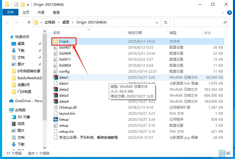Viewport: 235px width, 159px height.
Task: Select the ISSetup.dll file icon
Action: [x=56, y=108]
